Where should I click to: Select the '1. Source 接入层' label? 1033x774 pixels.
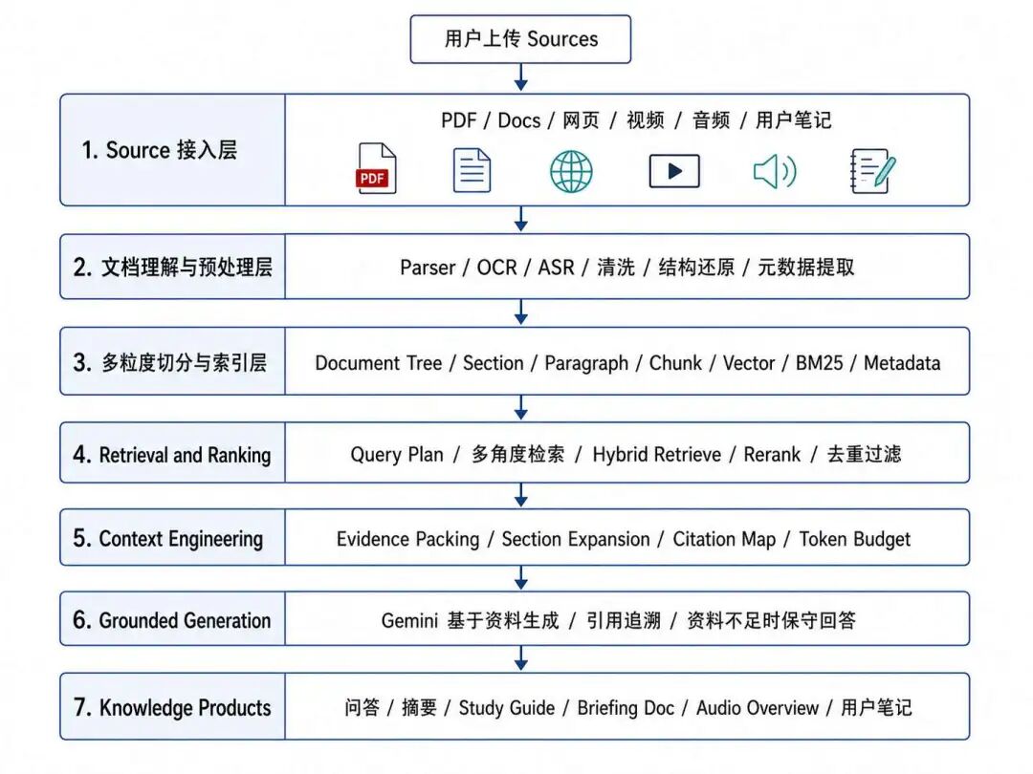tap(159, 150)
